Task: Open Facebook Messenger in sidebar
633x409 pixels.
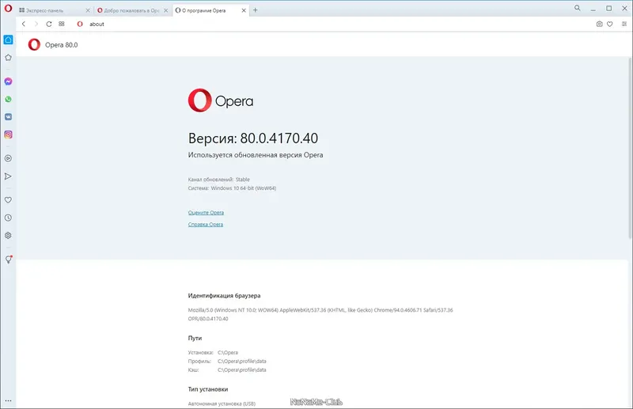Action: pyautogui.click(x=8, y=81)
